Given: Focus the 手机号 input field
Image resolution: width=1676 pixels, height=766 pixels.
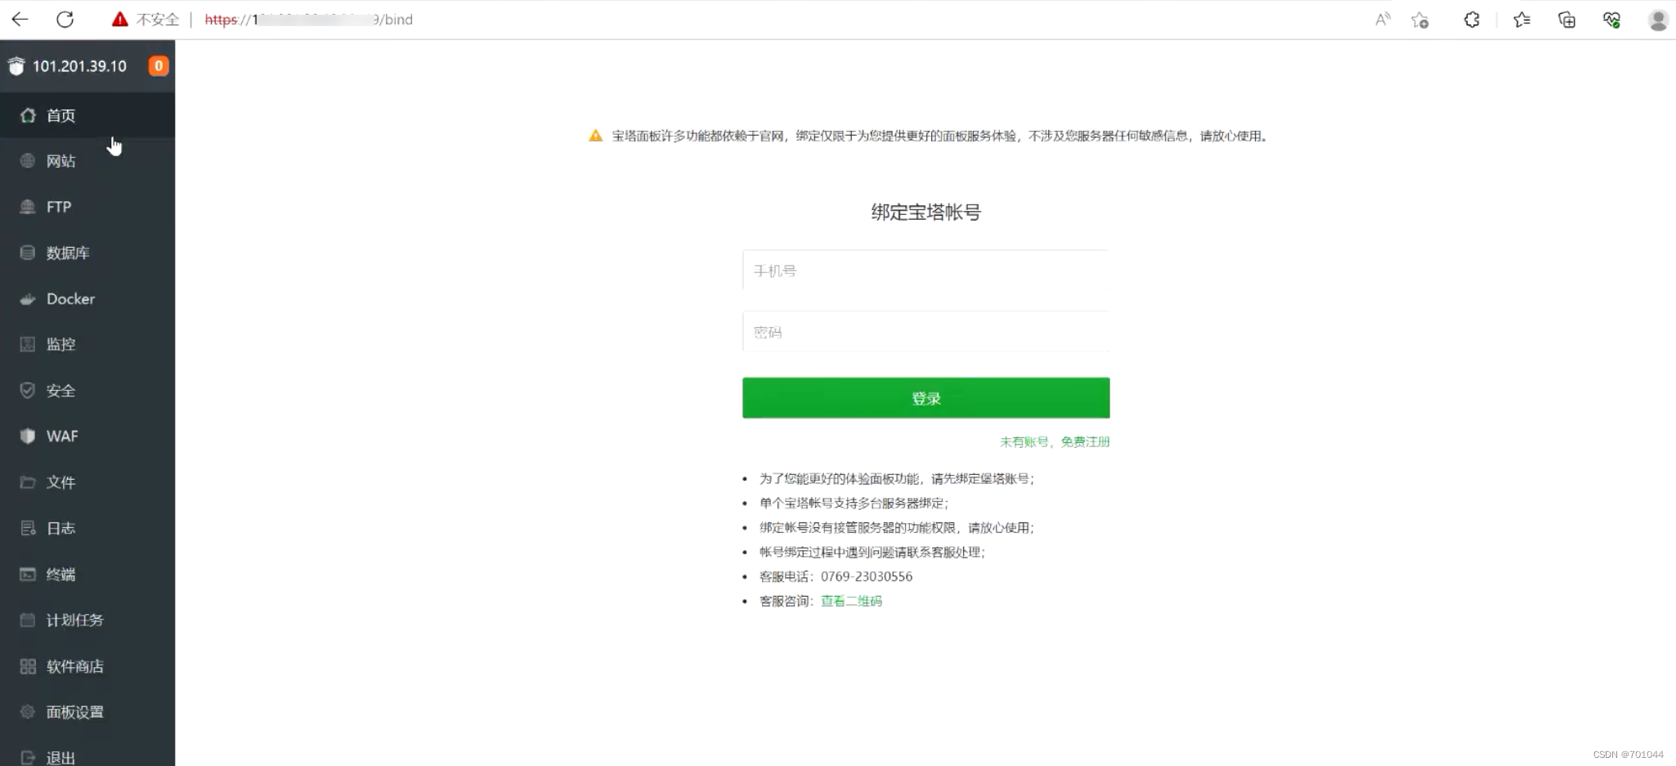Looking at the screenshot, I should [x=925, y=271].
